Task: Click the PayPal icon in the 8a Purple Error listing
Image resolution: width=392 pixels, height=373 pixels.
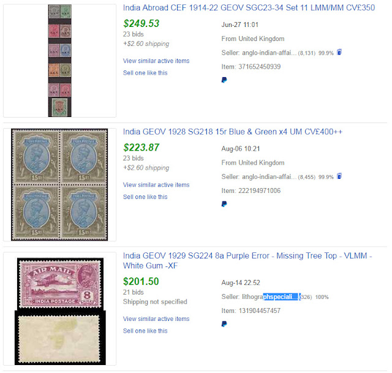Action: (x=224, y=323)
